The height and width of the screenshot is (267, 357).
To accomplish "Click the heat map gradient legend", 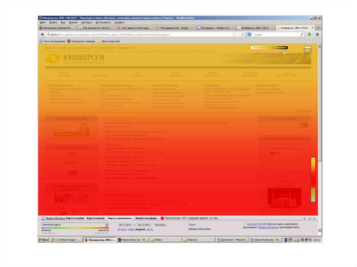I will (x=75, y=228).
